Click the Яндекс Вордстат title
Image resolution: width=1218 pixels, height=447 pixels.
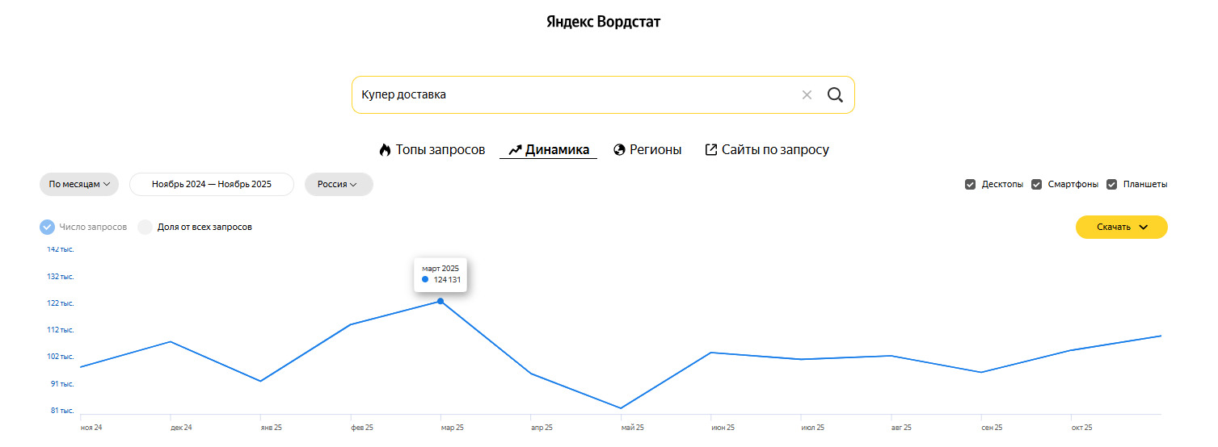604,22
